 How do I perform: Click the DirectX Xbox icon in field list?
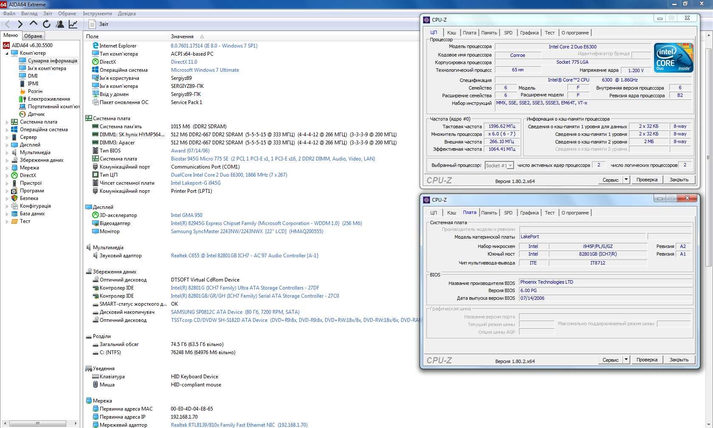95,62
